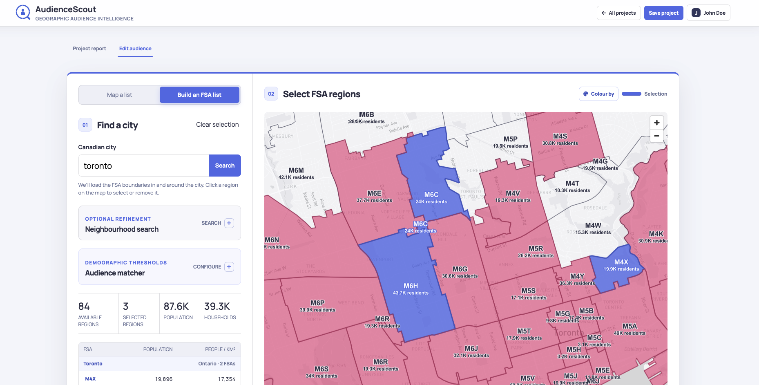The width and height of the screenshot is (759, 385).
Task: Click the John Doe avatar icon
Action: pyautogui.click(x=696, y=13)
